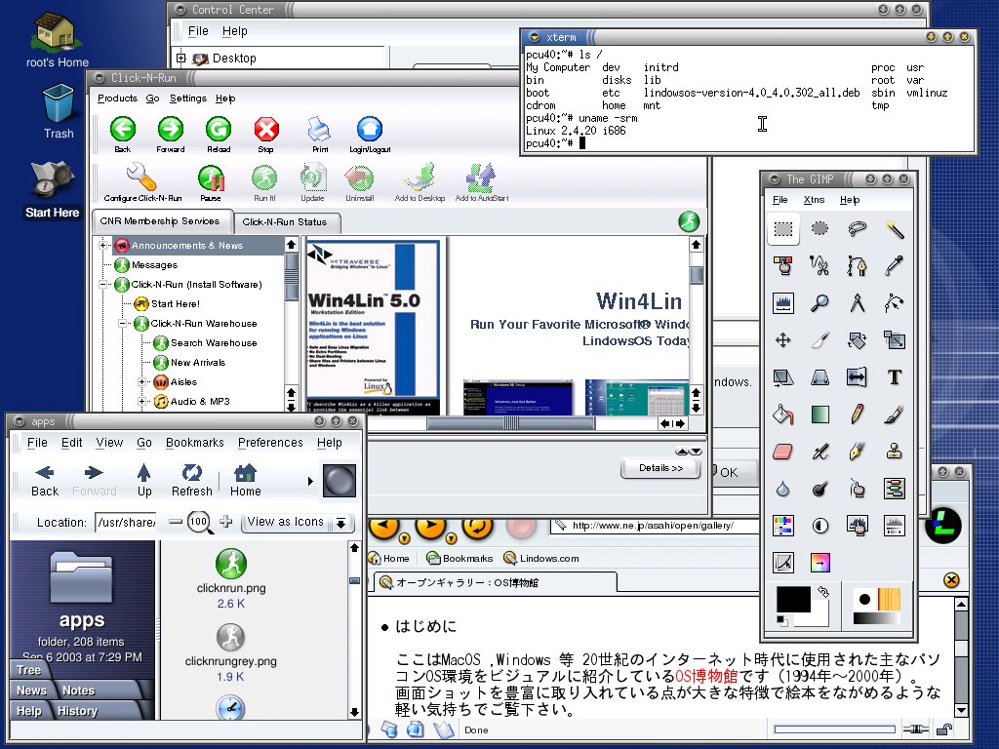Open Start Here desktop icon
Image resolution: width=999 pixels, height=749 pixels.
point(53,190)
